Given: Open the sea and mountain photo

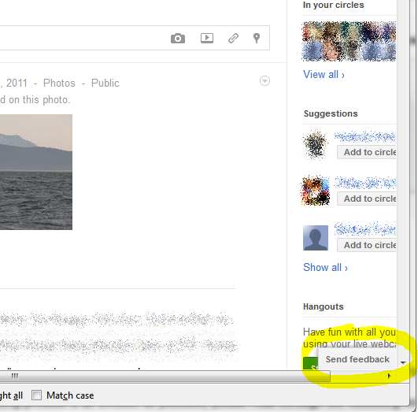Looking at the screenshot, I should (36, 172).
